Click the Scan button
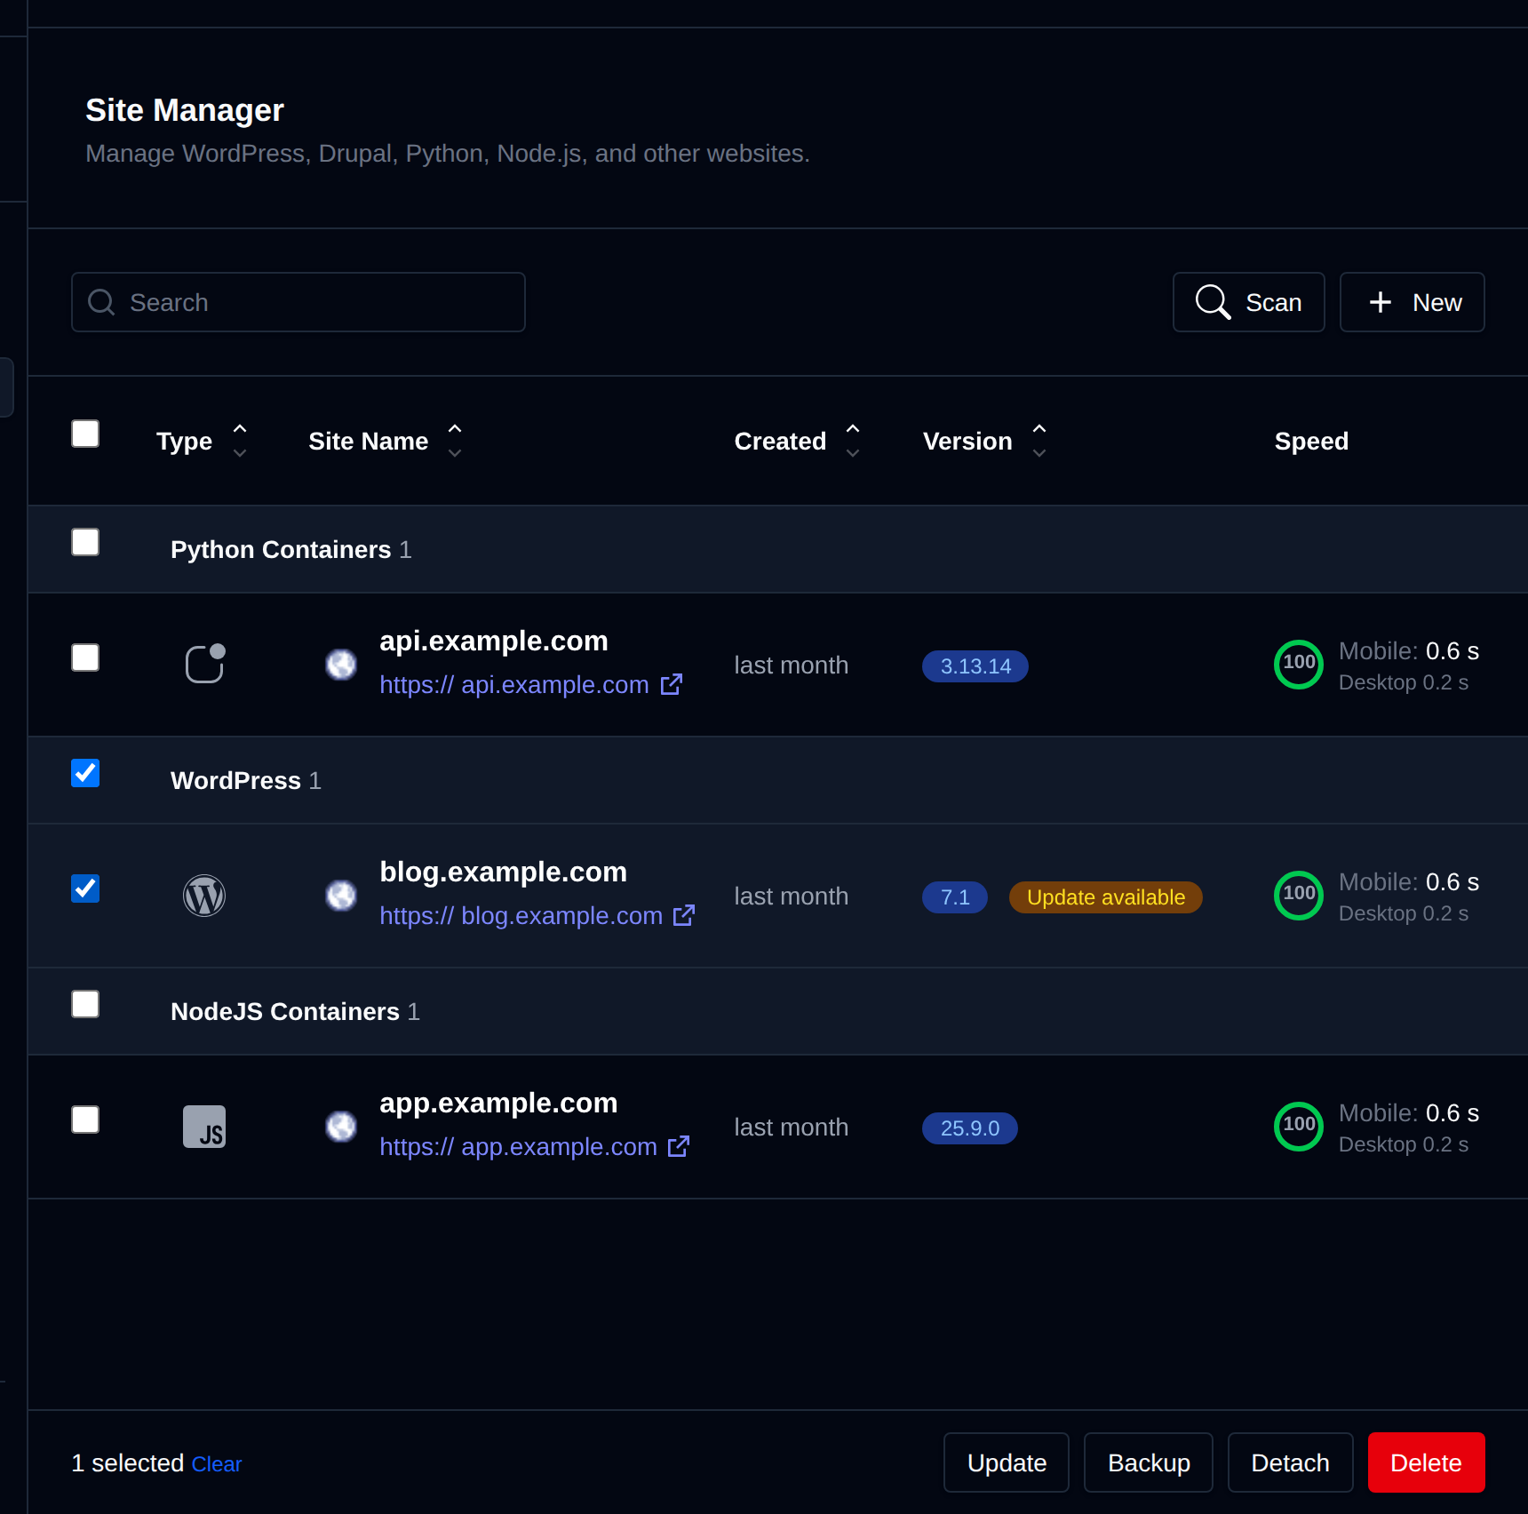The height and width of the screenshot is (1514, 1528). [x=1249, y=302]
